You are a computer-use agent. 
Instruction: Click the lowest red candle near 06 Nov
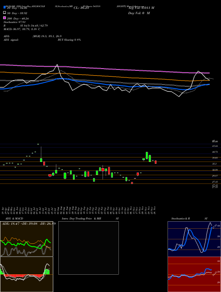tap(132, 183)
